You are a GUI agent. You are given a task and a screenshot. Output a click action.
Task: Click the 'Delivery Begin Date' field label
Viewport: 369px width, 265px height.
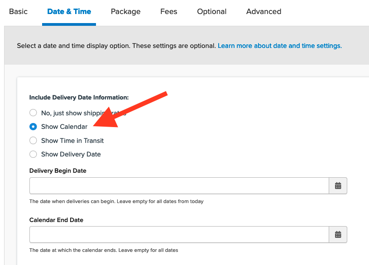point(58,170)
